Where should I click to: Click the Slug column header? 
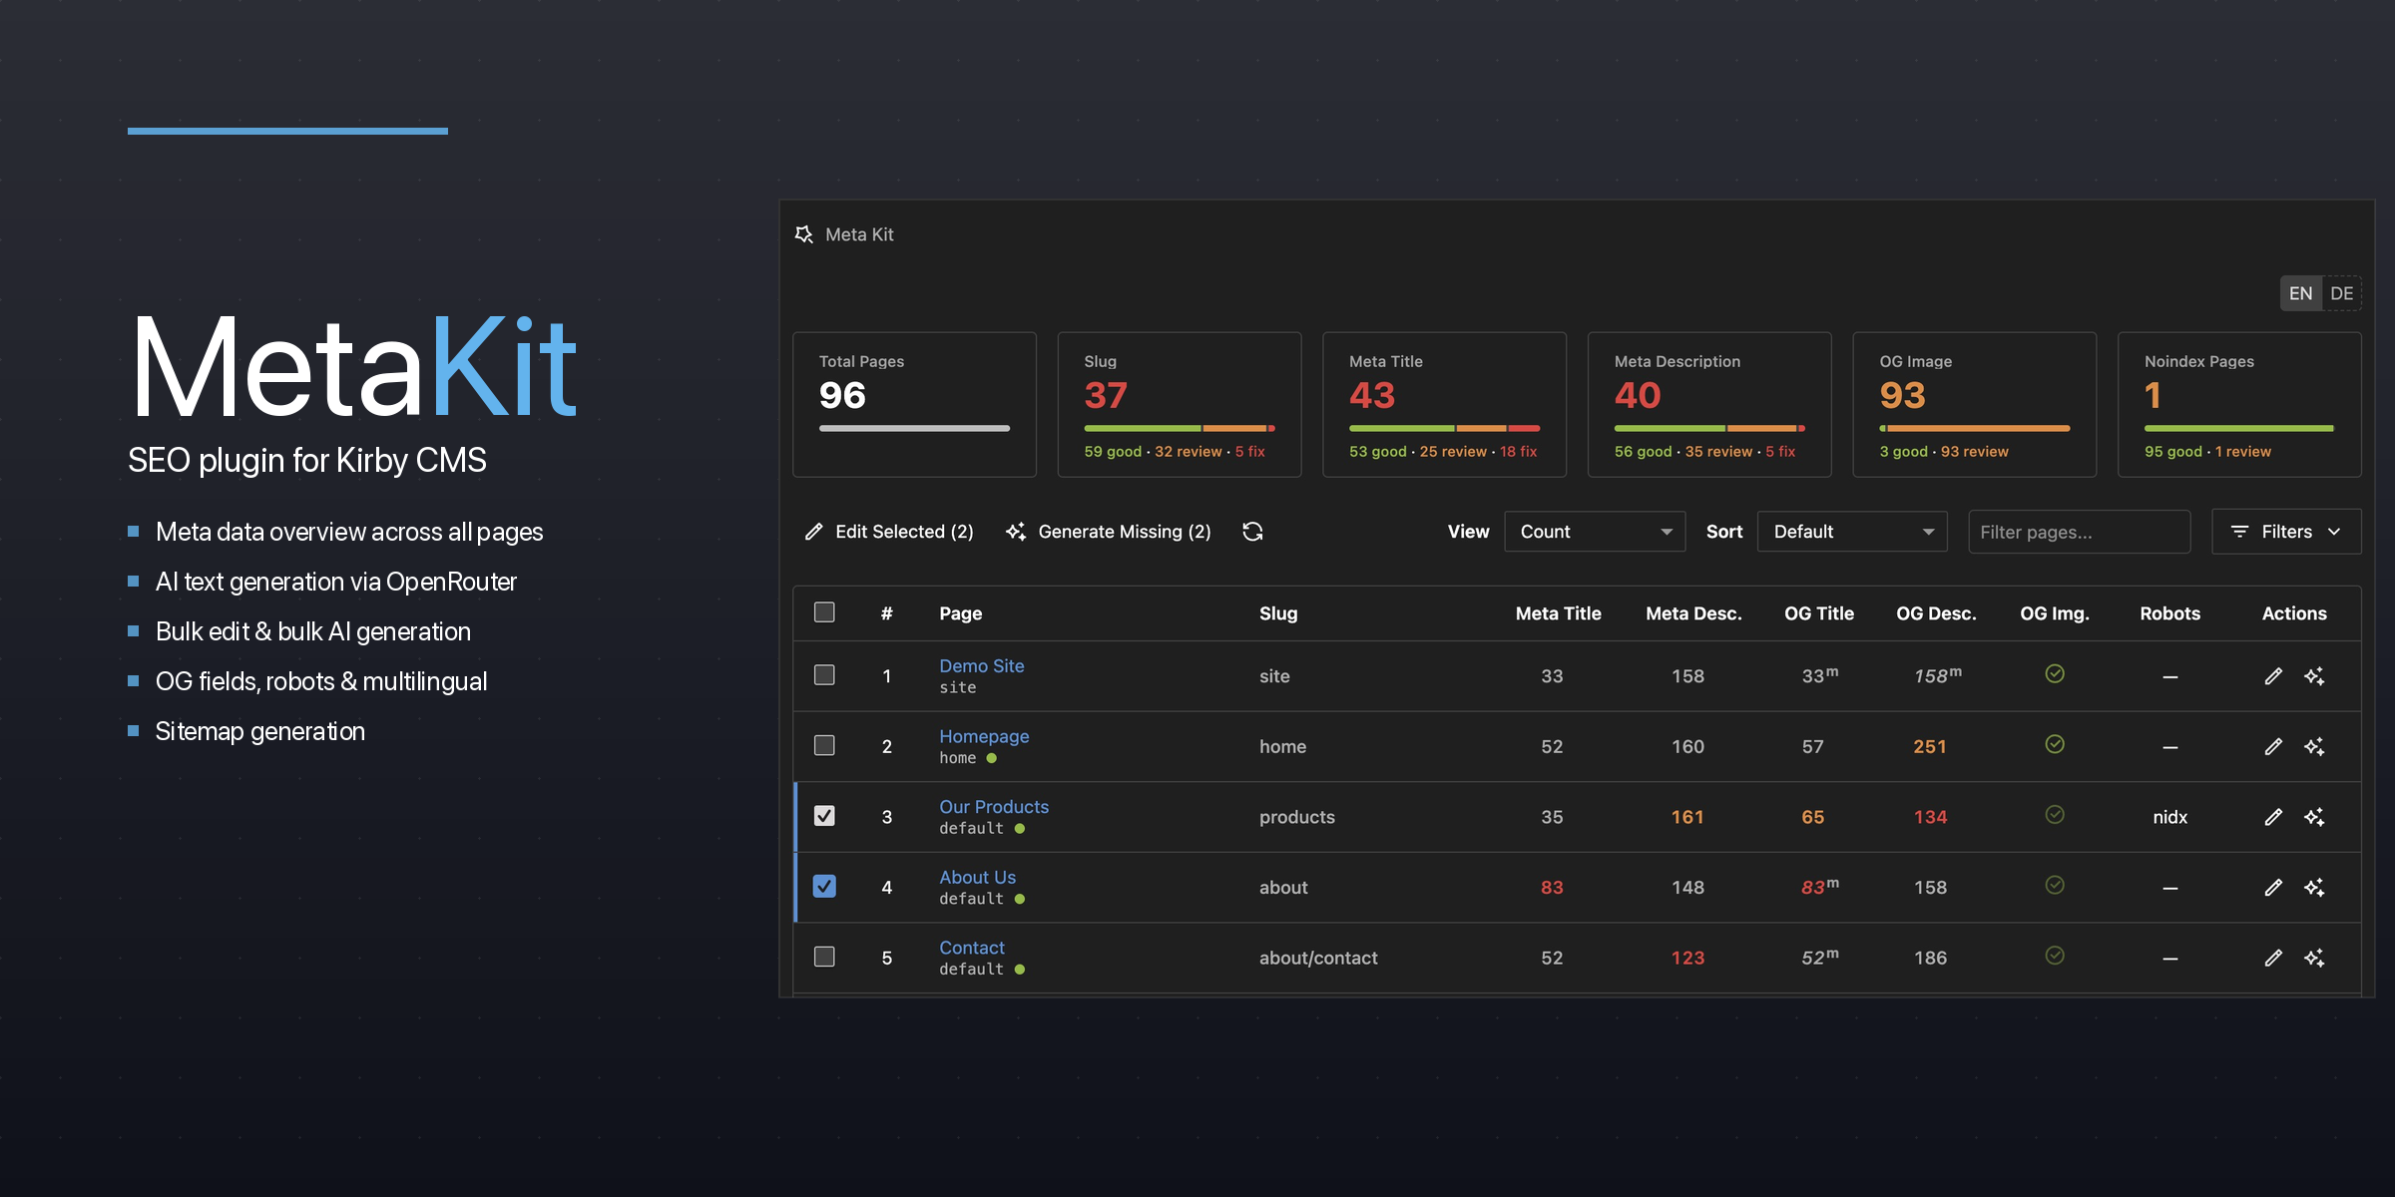click(x=1278, y=613)
